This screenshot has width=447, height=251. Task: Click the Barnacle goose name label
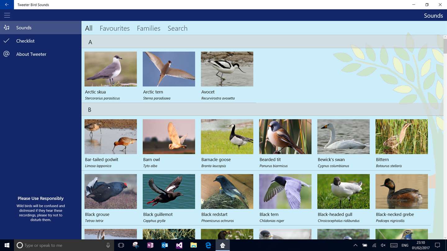(x=216, y=160)
